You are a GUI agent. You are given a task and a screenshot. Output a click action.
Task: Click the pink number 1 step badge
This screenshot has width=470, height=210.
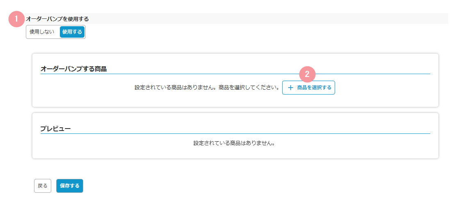coord(16,19)
